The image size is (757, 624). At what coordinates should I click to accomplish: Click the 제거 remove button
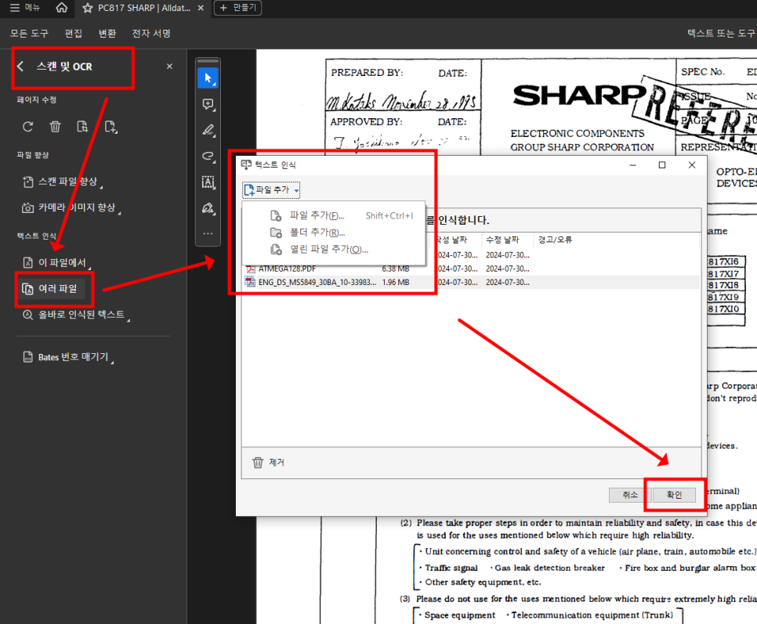pyautogui.click(x=269, y=463)
